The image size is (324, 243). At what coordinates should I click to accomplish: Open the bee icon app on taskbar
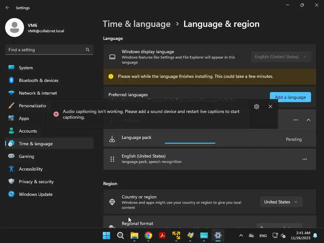pyautogui.click(x=190, y=235)
